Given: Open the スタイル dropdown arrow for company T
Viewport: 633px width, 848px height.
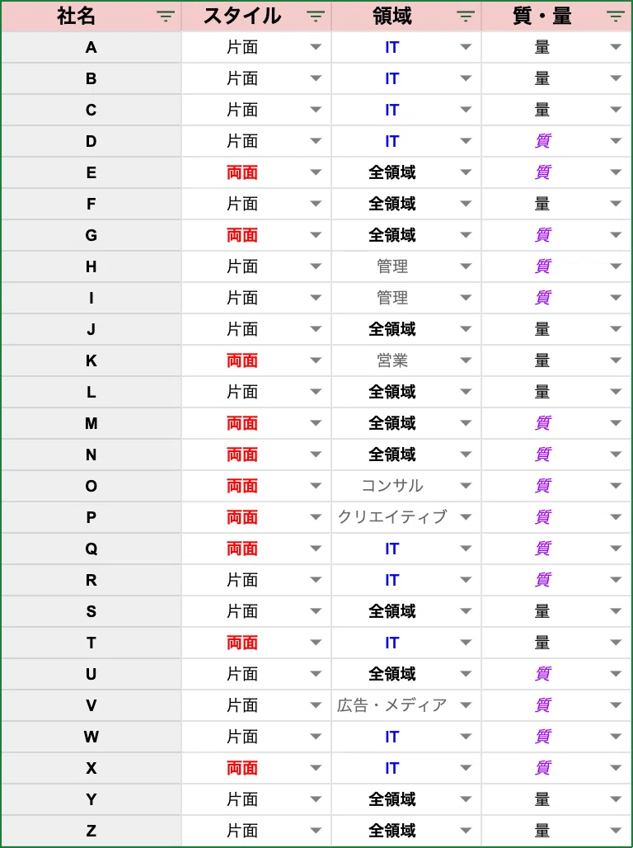Looking at the screenshot, I should [316, 643].
